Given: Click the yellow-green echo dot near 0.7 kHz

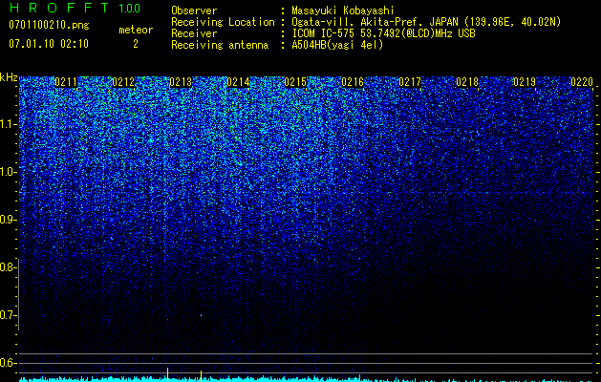Looking at the screenshot, I should pyautogui.click(x=201, y=315).
